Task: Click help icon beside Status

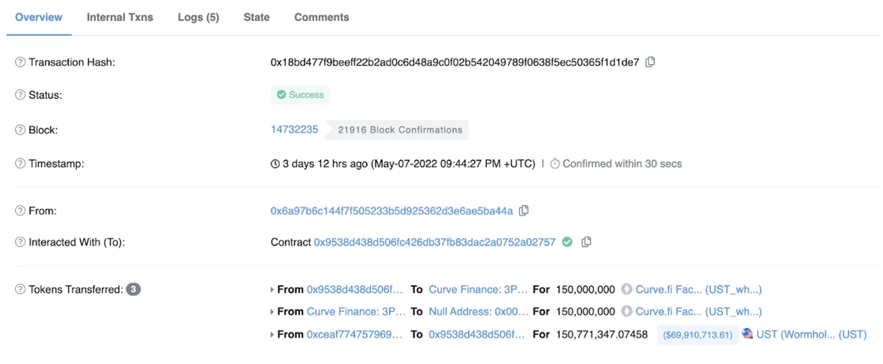Action: click(x=20, y=95)
